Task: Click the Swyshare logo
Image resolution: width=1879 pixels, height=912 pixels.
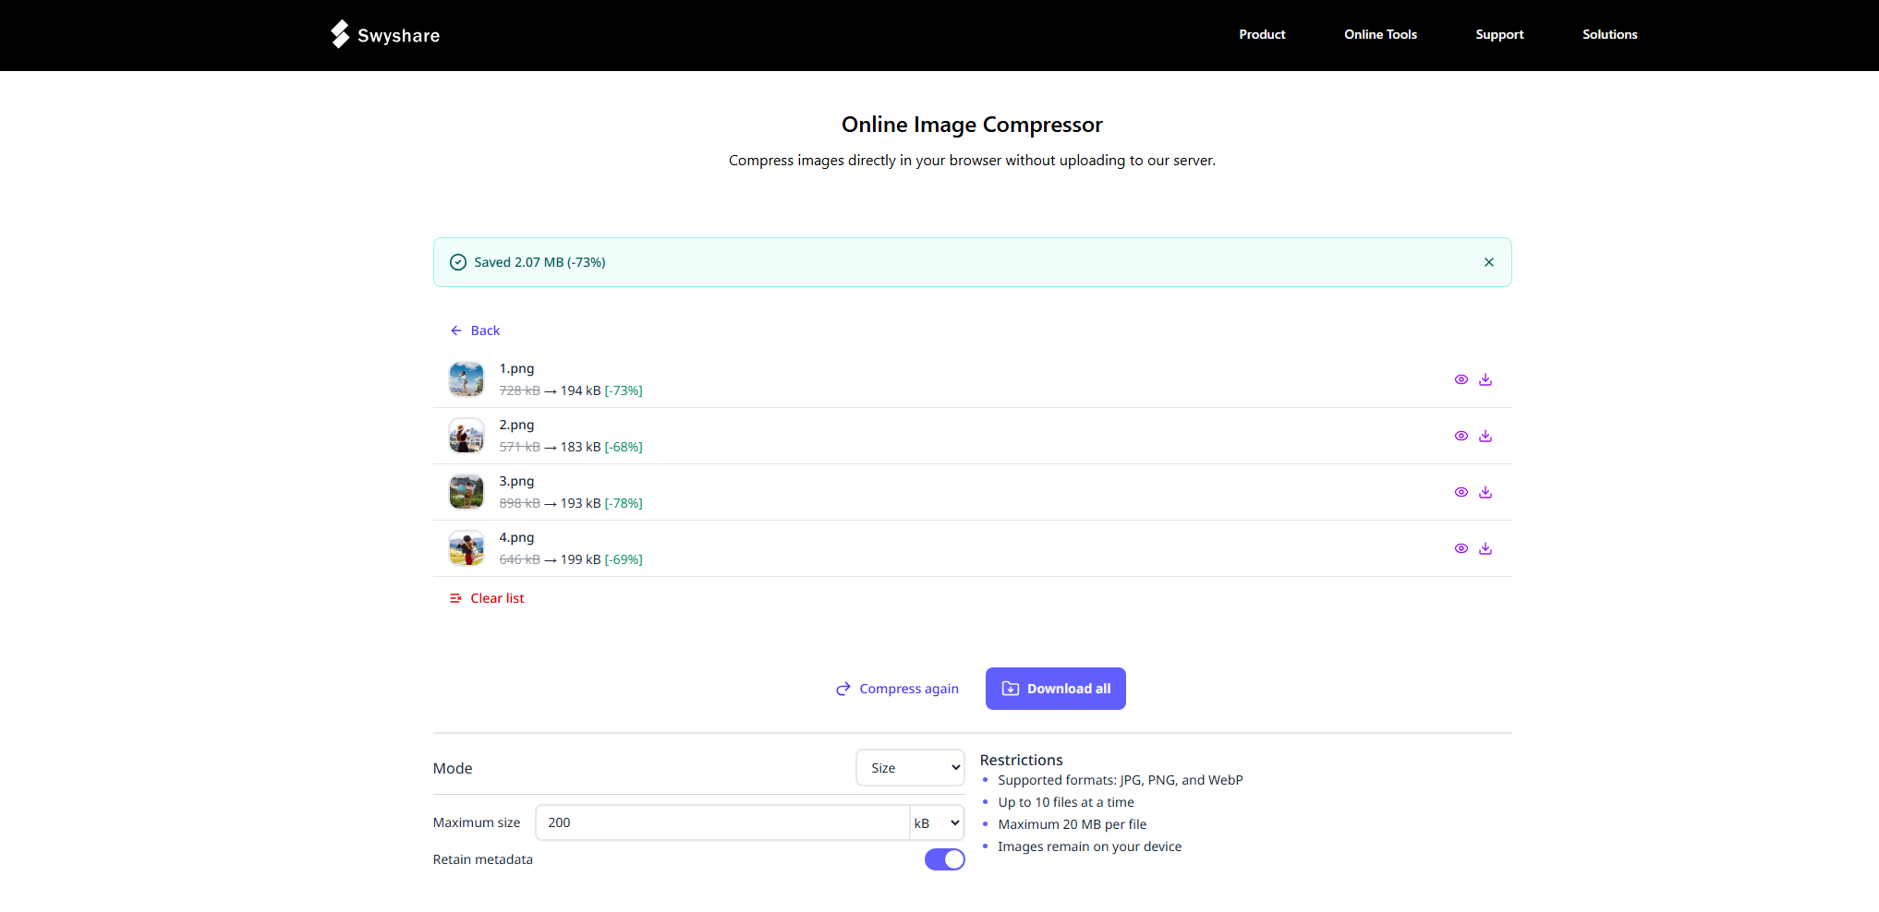Action: pyautogui.click(x=383, y=34)
